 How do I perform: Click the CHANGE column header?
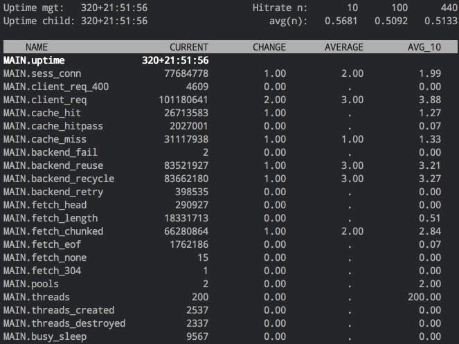tap(269, 47)
